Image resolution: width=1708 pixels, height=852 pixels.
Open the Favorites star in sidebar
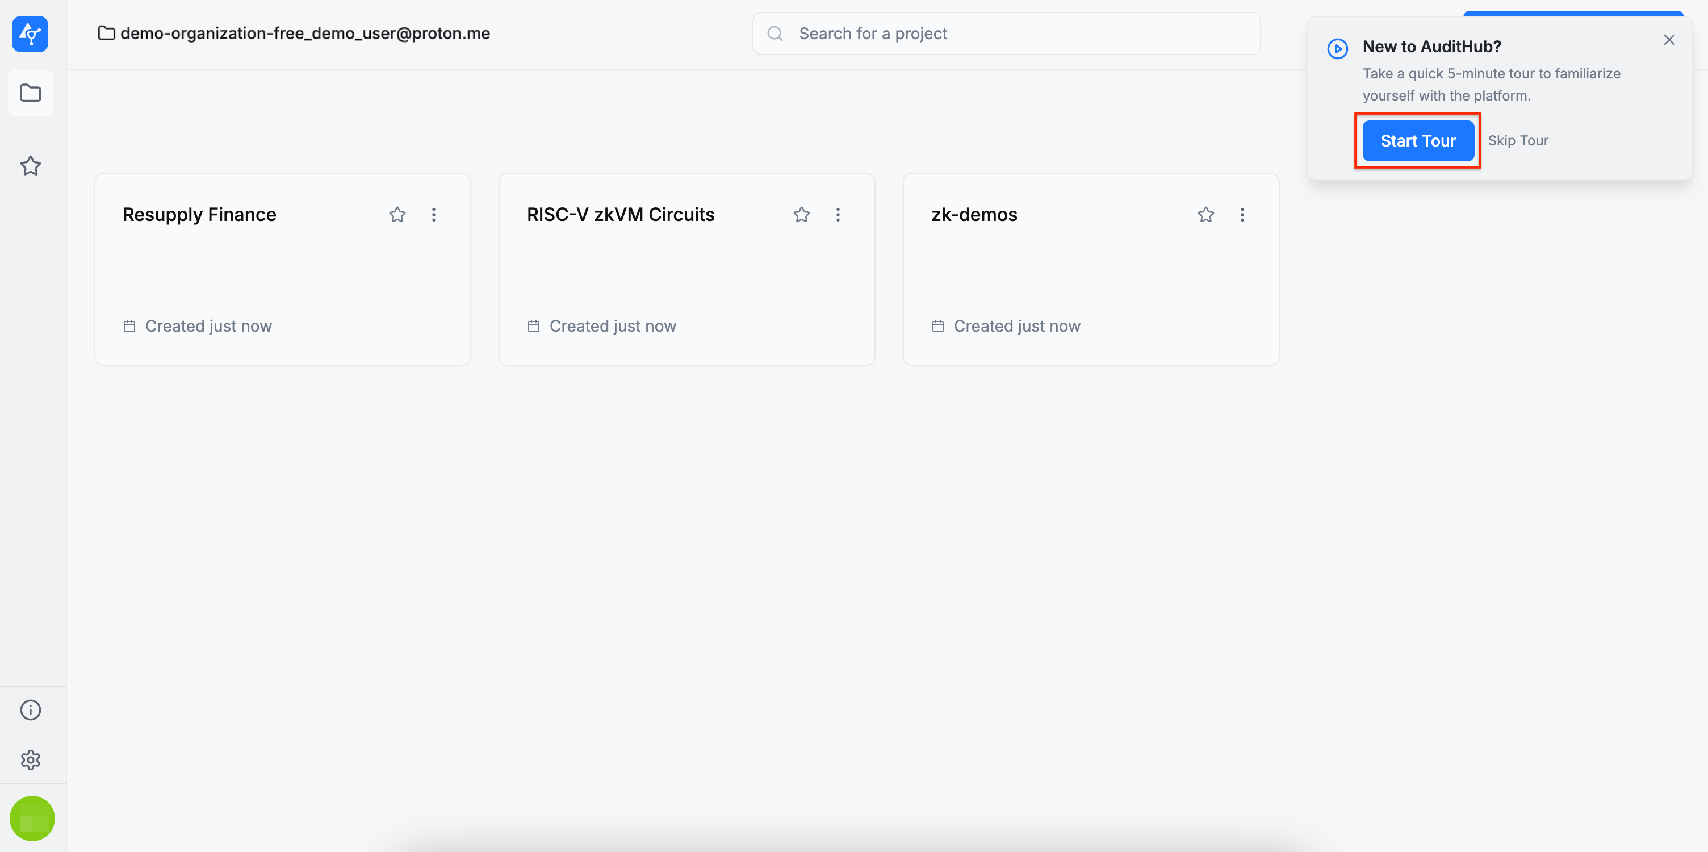pyautogui.click(x=31, y=166)
